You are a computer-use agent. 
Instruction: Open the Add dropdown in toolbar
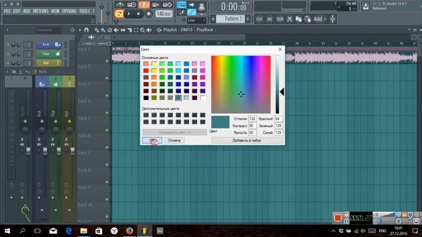click(320, 19)
